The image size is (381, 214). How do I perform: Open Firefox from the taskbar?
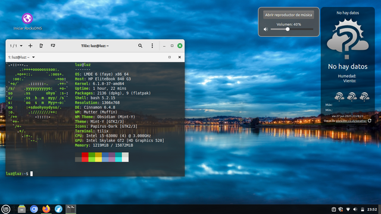(46, 209)
